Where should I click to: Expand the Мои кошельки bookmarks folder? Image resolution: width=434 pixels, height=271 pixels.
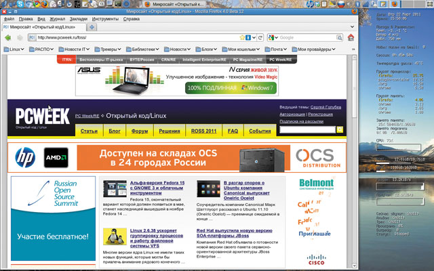[241, 49]
